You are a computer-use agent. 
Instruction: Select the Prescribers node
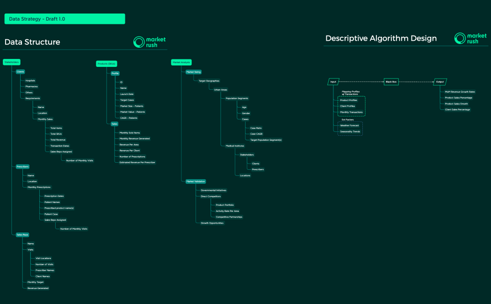pos(22,166)
